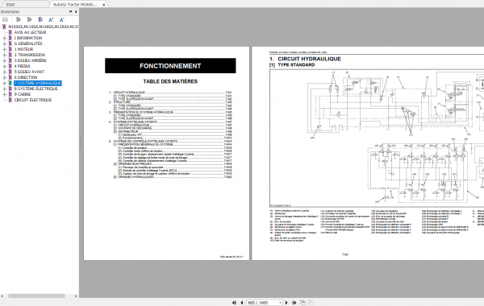
Task: Click the previous view icon in bottom bar
Action: (302, 303)
